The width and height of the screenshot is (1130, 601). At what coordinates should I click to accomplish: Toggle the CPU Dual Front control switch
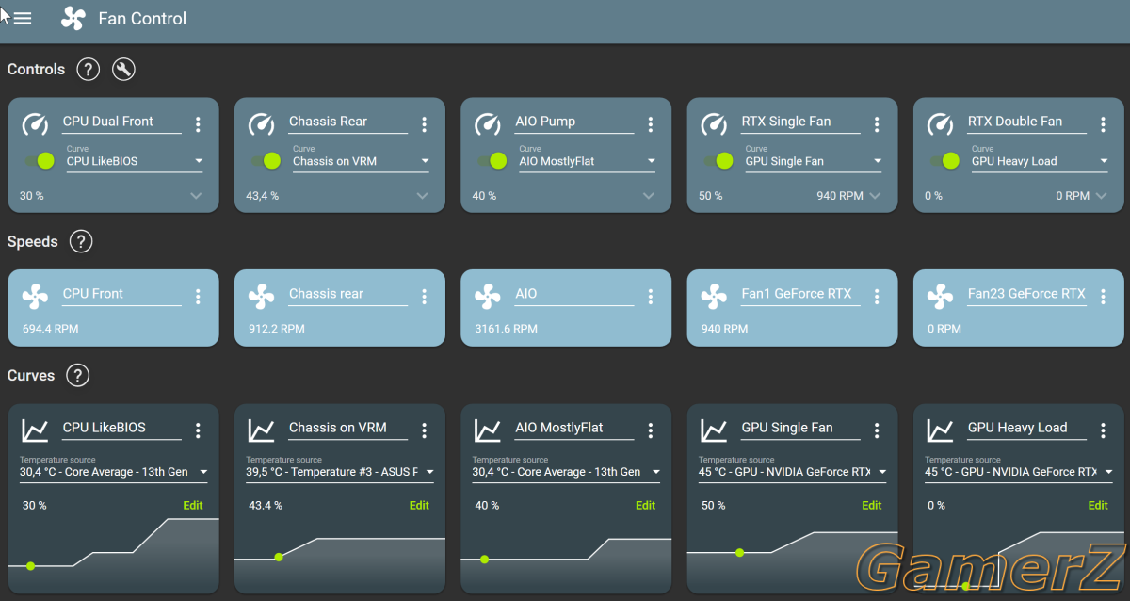[40, 161]
